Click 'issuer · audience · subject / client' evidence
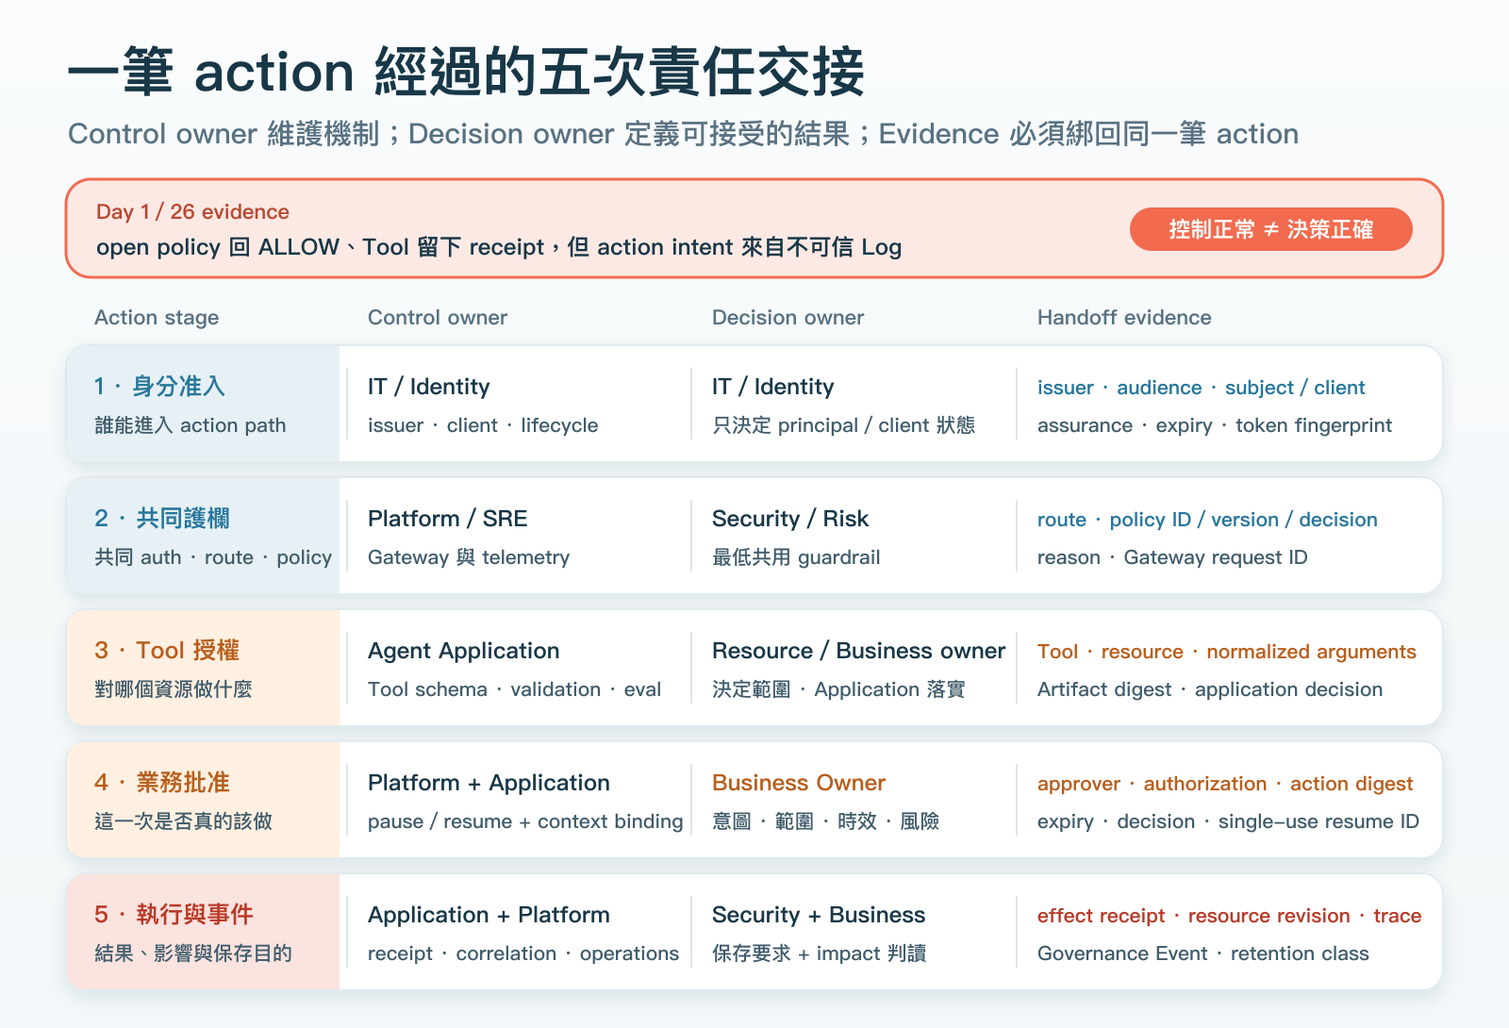 [1201, 388]
